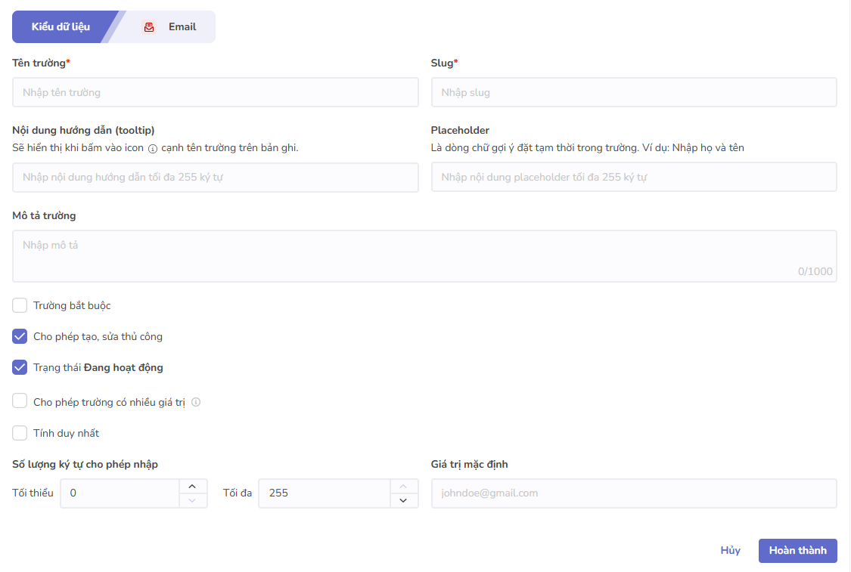Increase the Tối đa value with up arrow
Image resolution: width=851 pixels, height=572 pixels.
pos(403,486)
